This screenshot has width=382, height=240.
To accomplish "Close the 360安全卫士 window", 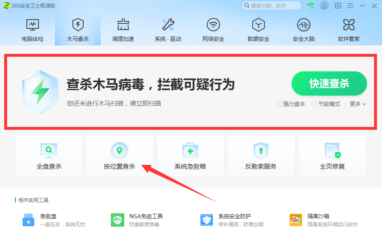I will pyautogui.click(x=374, y=5).
